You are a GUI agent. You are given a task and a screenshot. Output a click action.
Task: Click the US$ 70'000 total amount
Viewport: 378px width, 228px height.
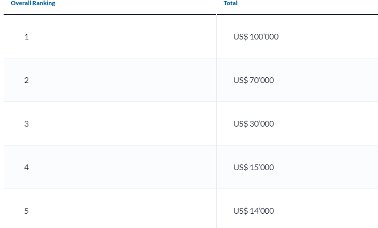tap(253, 80)
